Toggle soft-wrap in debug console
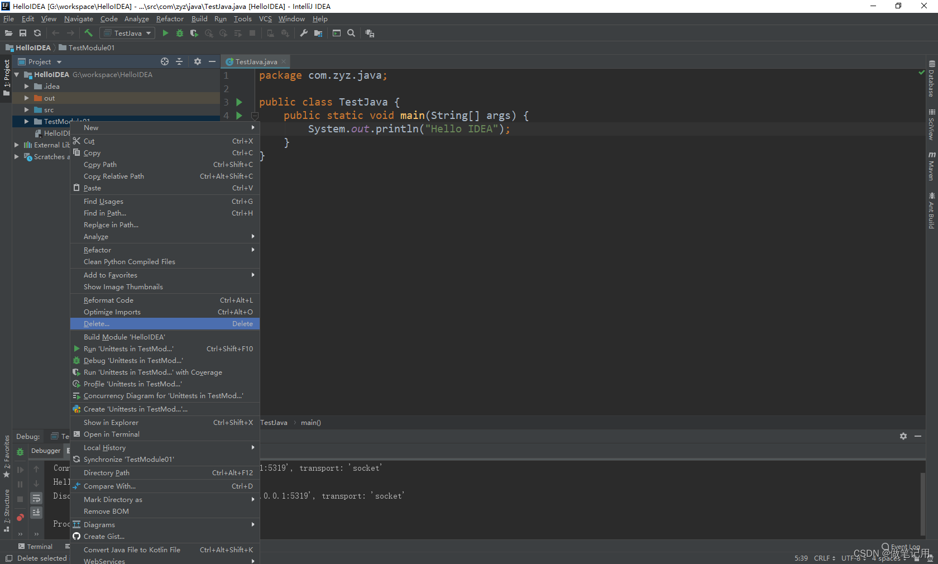 tap(36, 498)
